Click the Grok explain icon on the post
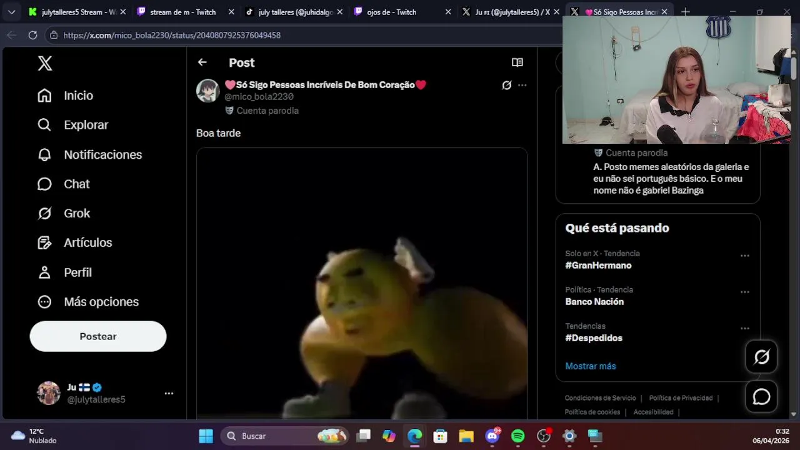The width and height of the screenshot is (800, 450). click(507, 85)
